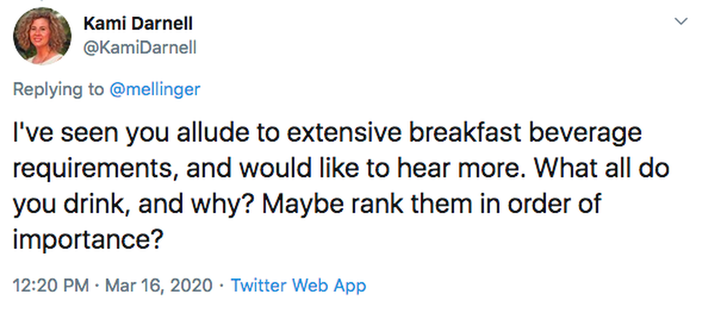
Task: Click Kami Darnell's profile avatar photo
Action: coord(42,36)
